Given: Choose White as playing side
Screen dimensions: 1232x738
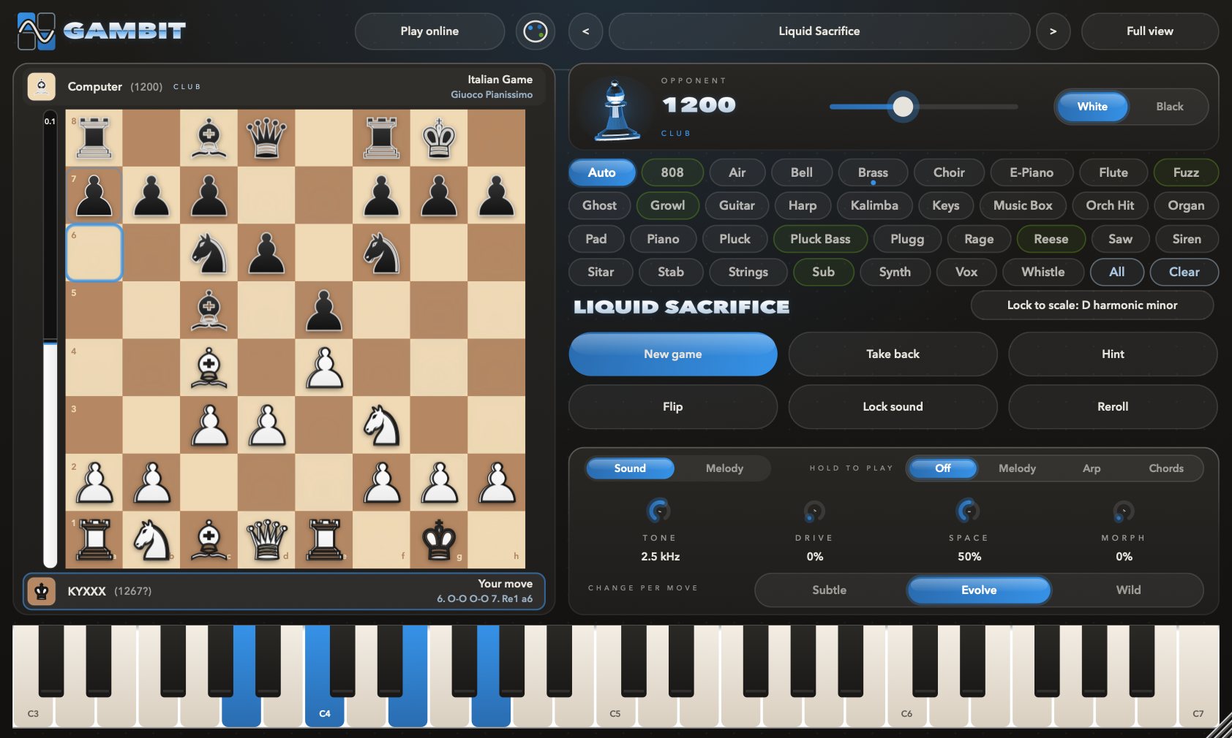Looking at the screenshot, I should [x=1092, y=107].
